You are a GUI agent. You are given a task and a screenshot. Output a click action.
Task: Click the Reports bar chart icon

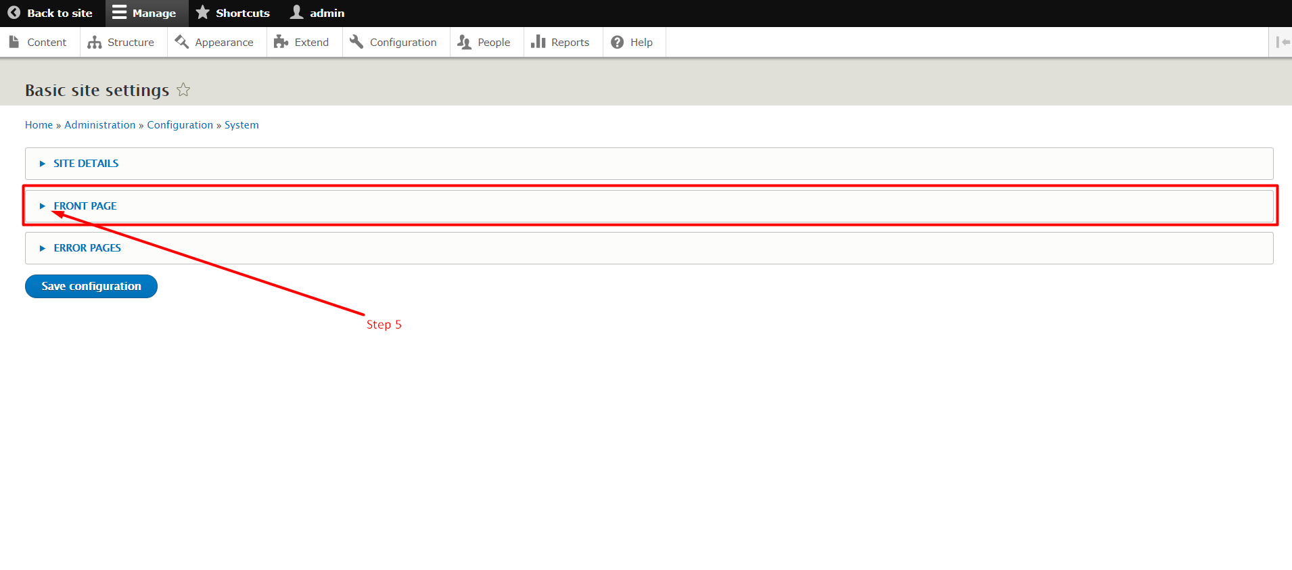pyautogui.click(x=538, y=42)
